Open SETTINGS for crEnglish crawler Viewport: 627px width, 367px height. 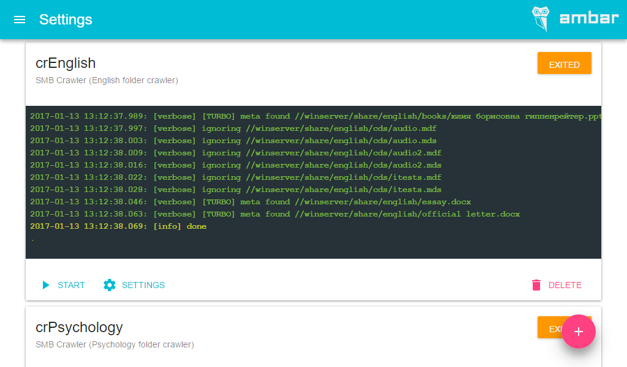(134, 285)
